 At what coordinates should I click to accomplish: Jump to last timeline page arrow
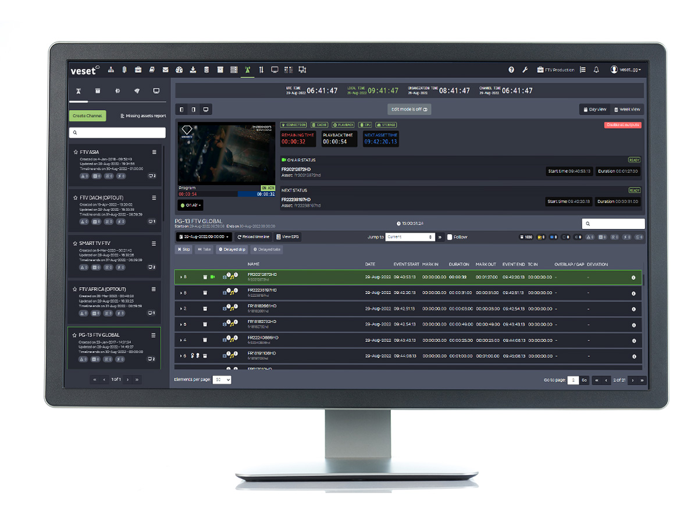click(643, 380)
